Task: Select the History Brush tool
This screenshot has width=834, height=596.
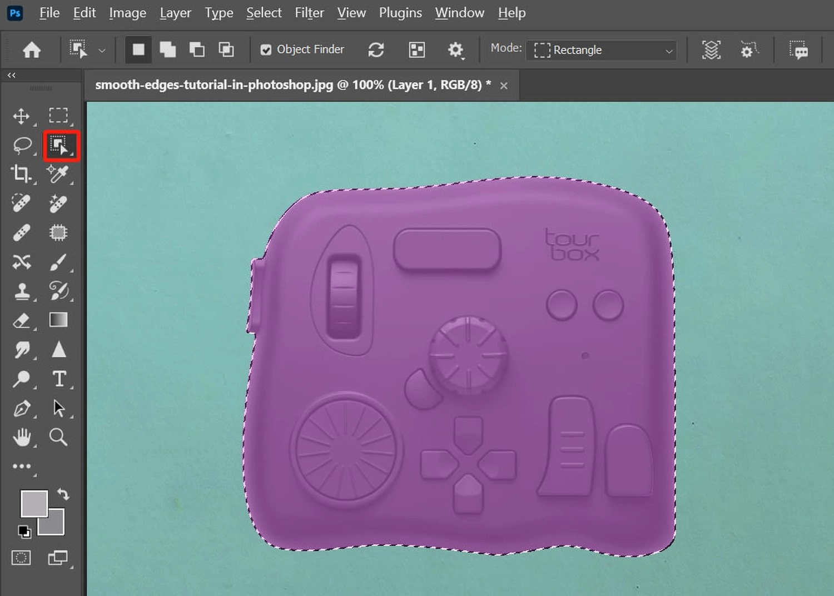Action: pos(58,291)
